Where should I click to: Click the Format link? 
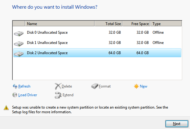coord(105,86)
